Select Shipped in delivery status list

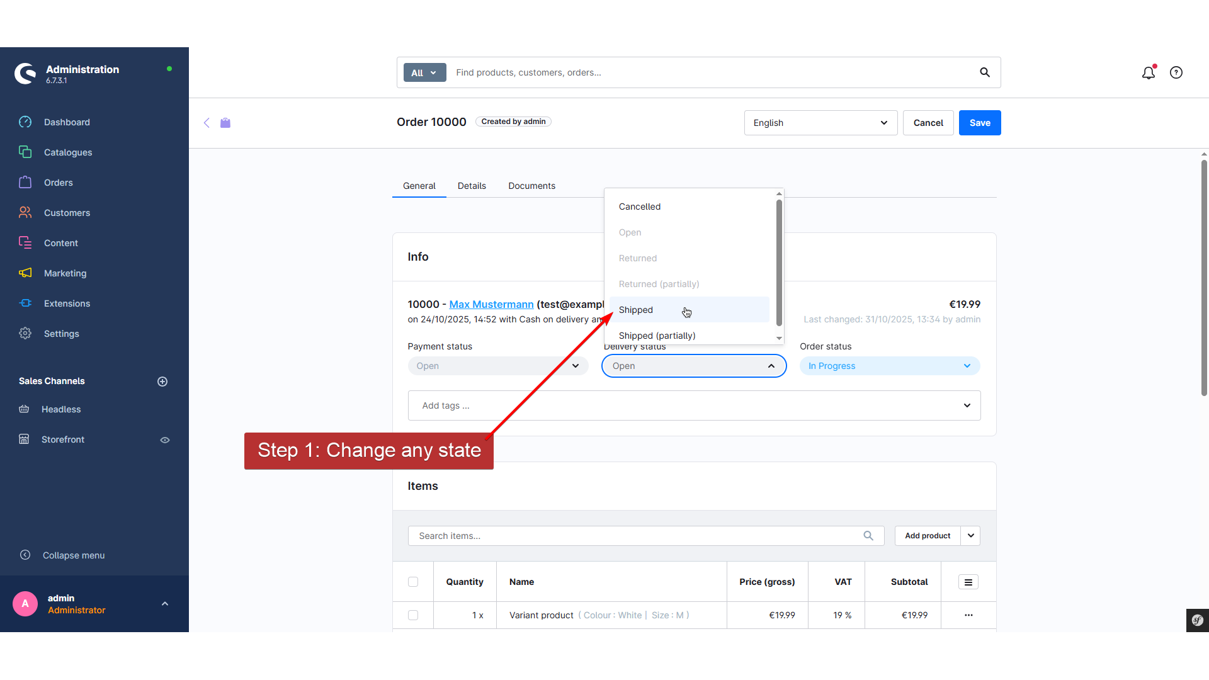tap(636, 310)
